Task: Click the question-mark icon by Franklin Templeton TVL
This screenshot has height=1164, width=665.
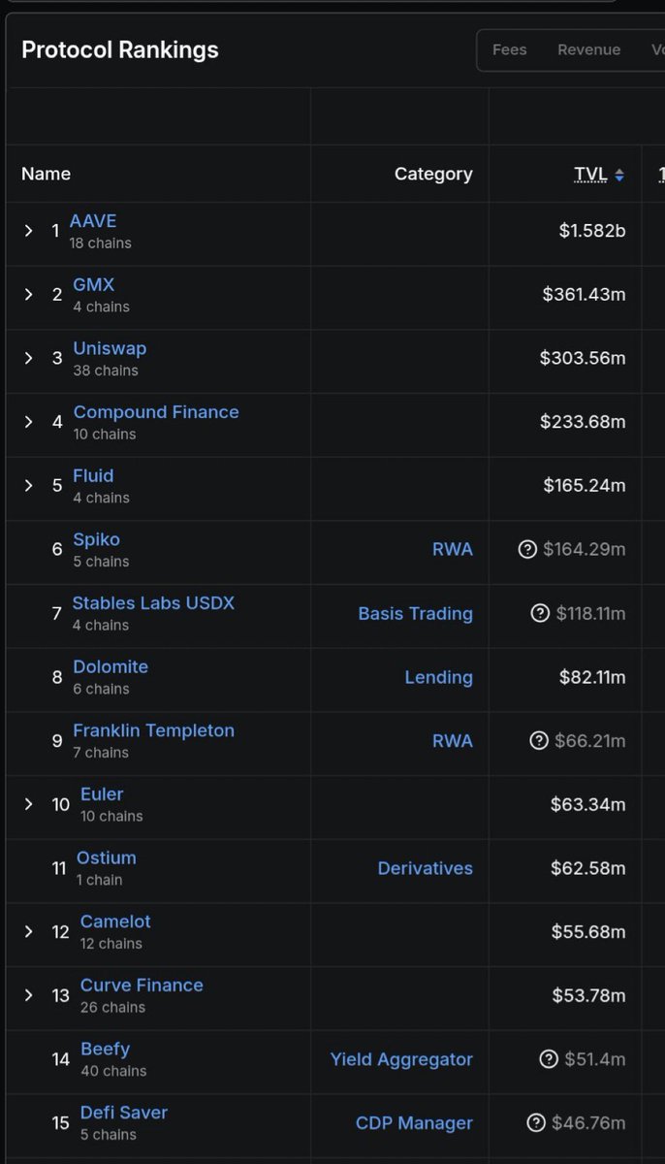Action: point(539,741)
